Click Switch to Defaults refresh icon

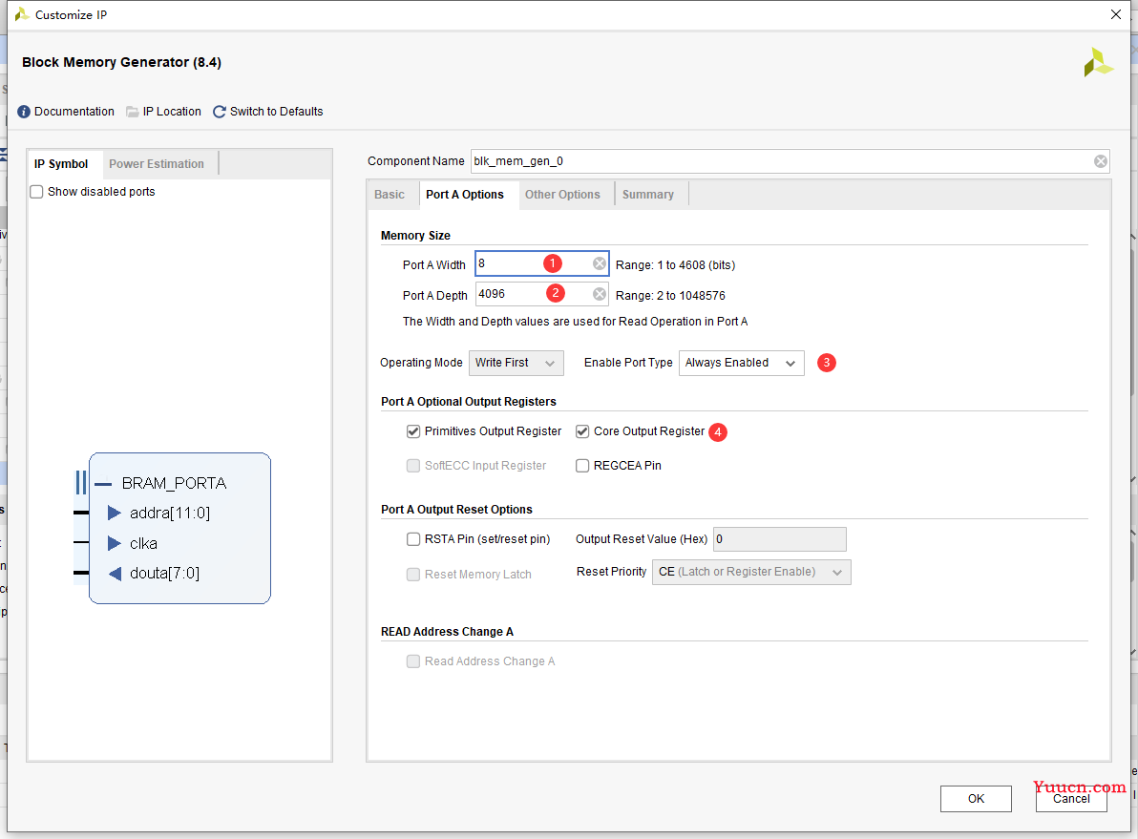[220, 112]
